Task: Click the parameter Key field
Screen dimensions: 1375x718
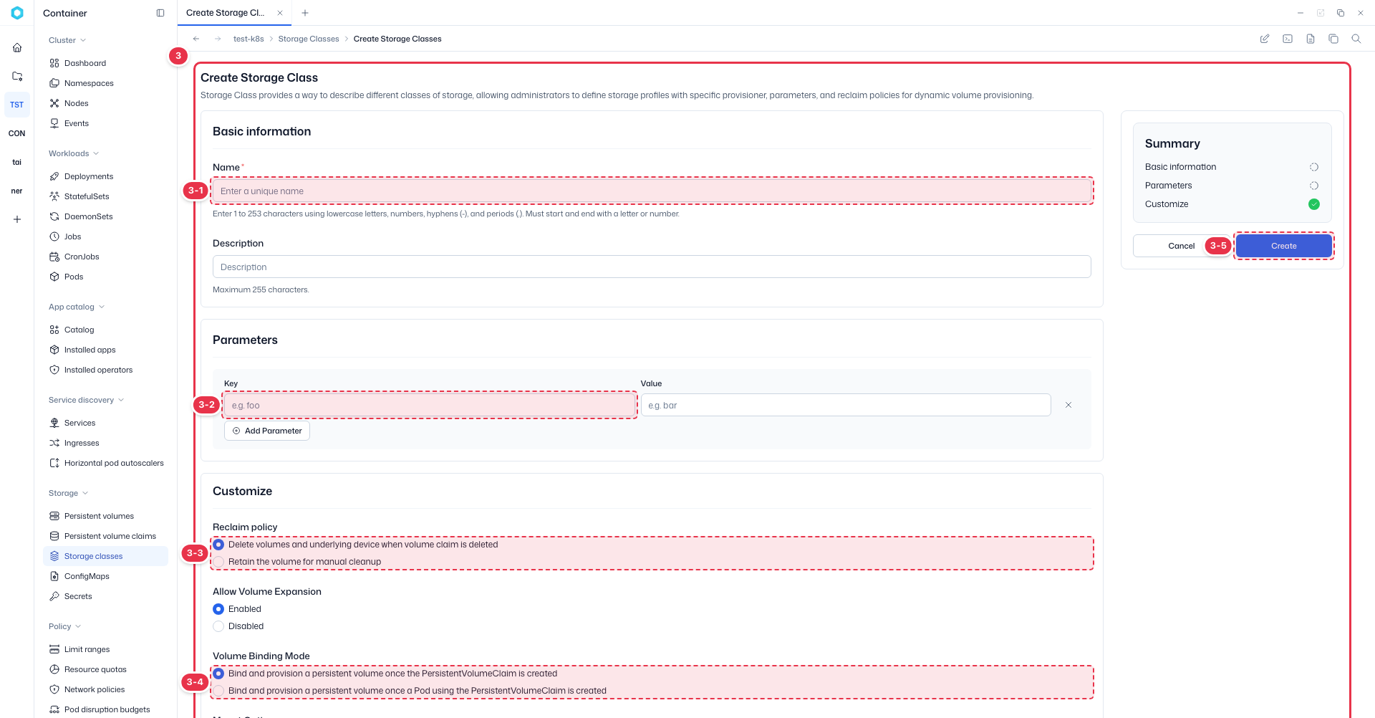Action: coord(430,405)
